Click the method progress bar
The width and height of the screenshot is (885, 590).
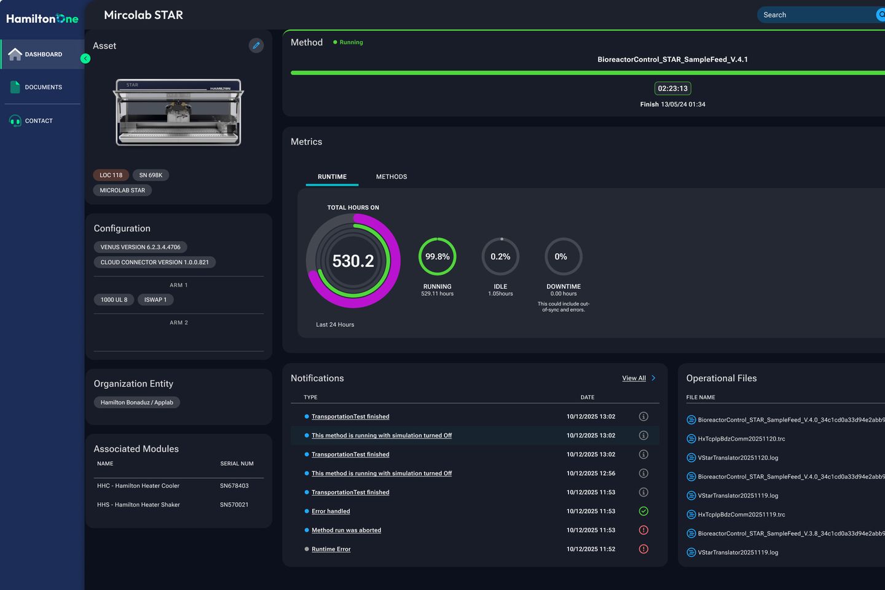[x=588, y=73]
